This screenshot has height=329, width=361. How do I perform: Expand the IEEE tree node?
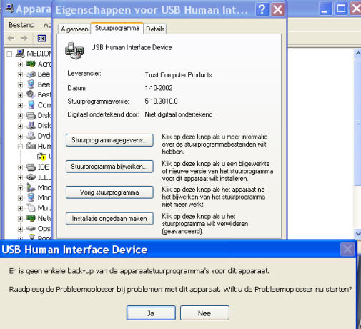point(20,177)
